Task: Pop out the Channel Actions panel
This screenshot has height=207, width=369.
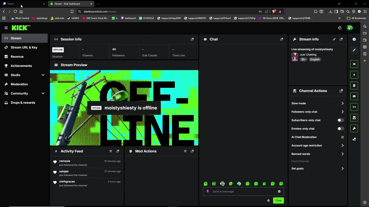Action: coord(341,91)
